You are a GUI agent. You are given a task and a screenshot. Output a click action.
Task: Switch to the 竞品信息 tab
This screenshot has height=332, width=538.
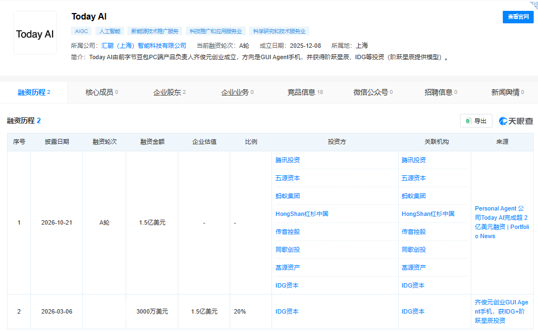click(305, 92)
